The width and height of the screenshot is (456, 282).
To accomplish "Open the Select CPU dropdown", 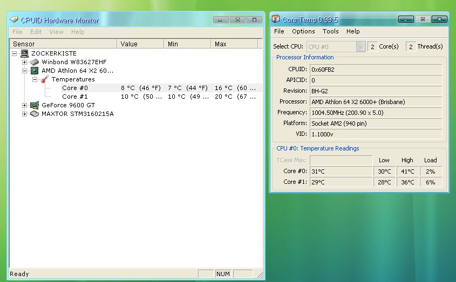I will [360, 46].
